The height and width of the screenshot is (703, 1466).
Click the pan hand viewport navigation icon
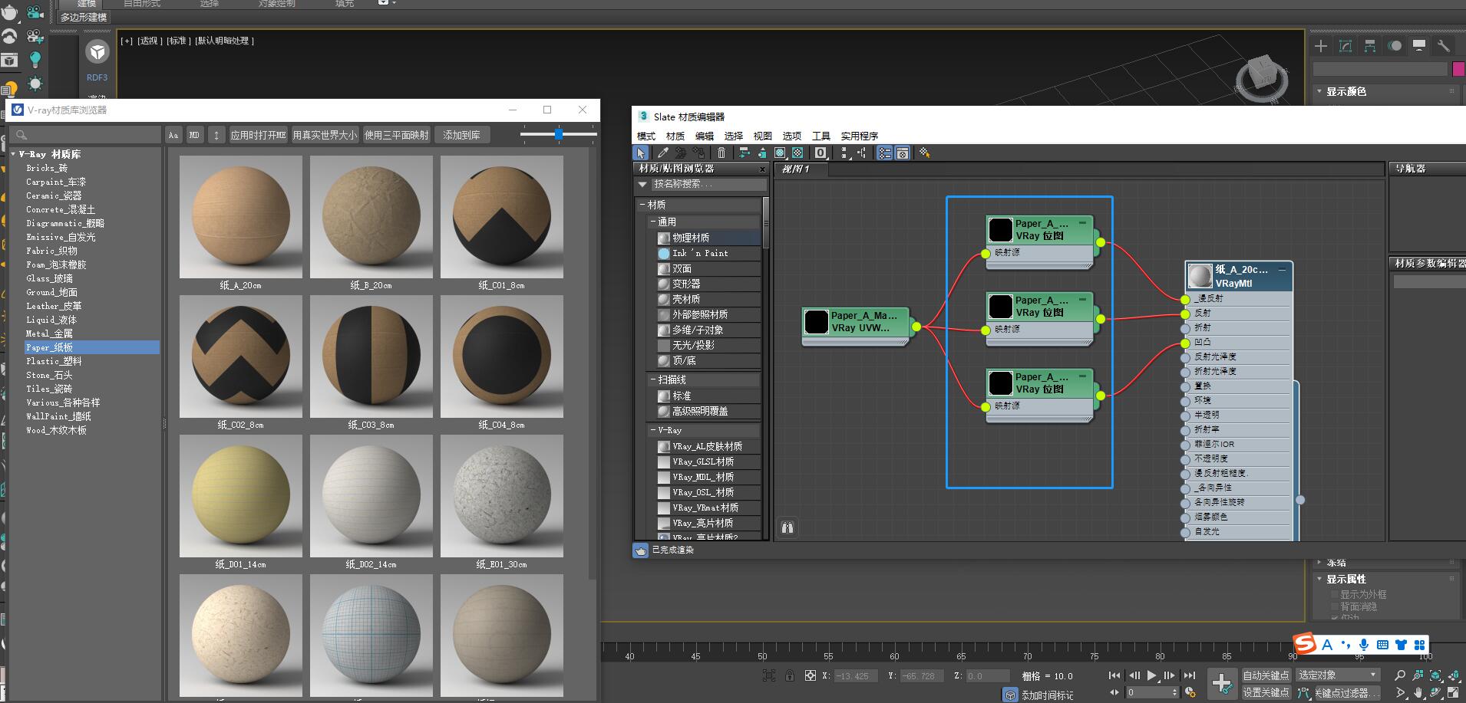click(1418, 692)
